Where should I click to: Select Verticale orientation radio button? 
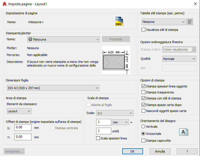tap(143, 127)
